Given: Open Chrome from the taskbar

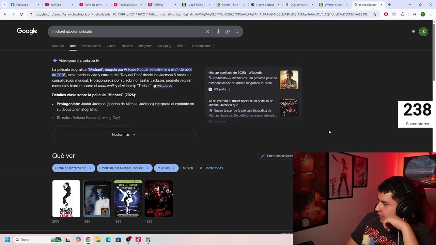Looking at the screenshot, I should pyautogui.click(x=88, y=240).
